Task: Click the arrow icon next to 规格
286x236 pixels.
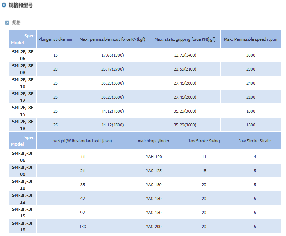Action: point(7,23)
